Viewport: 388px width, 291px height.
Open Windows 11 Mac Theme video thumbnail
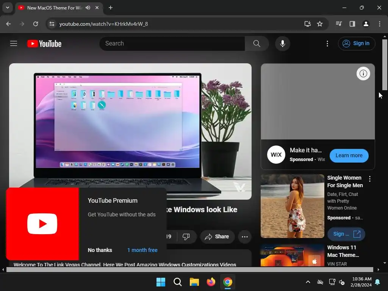(292, 255)
